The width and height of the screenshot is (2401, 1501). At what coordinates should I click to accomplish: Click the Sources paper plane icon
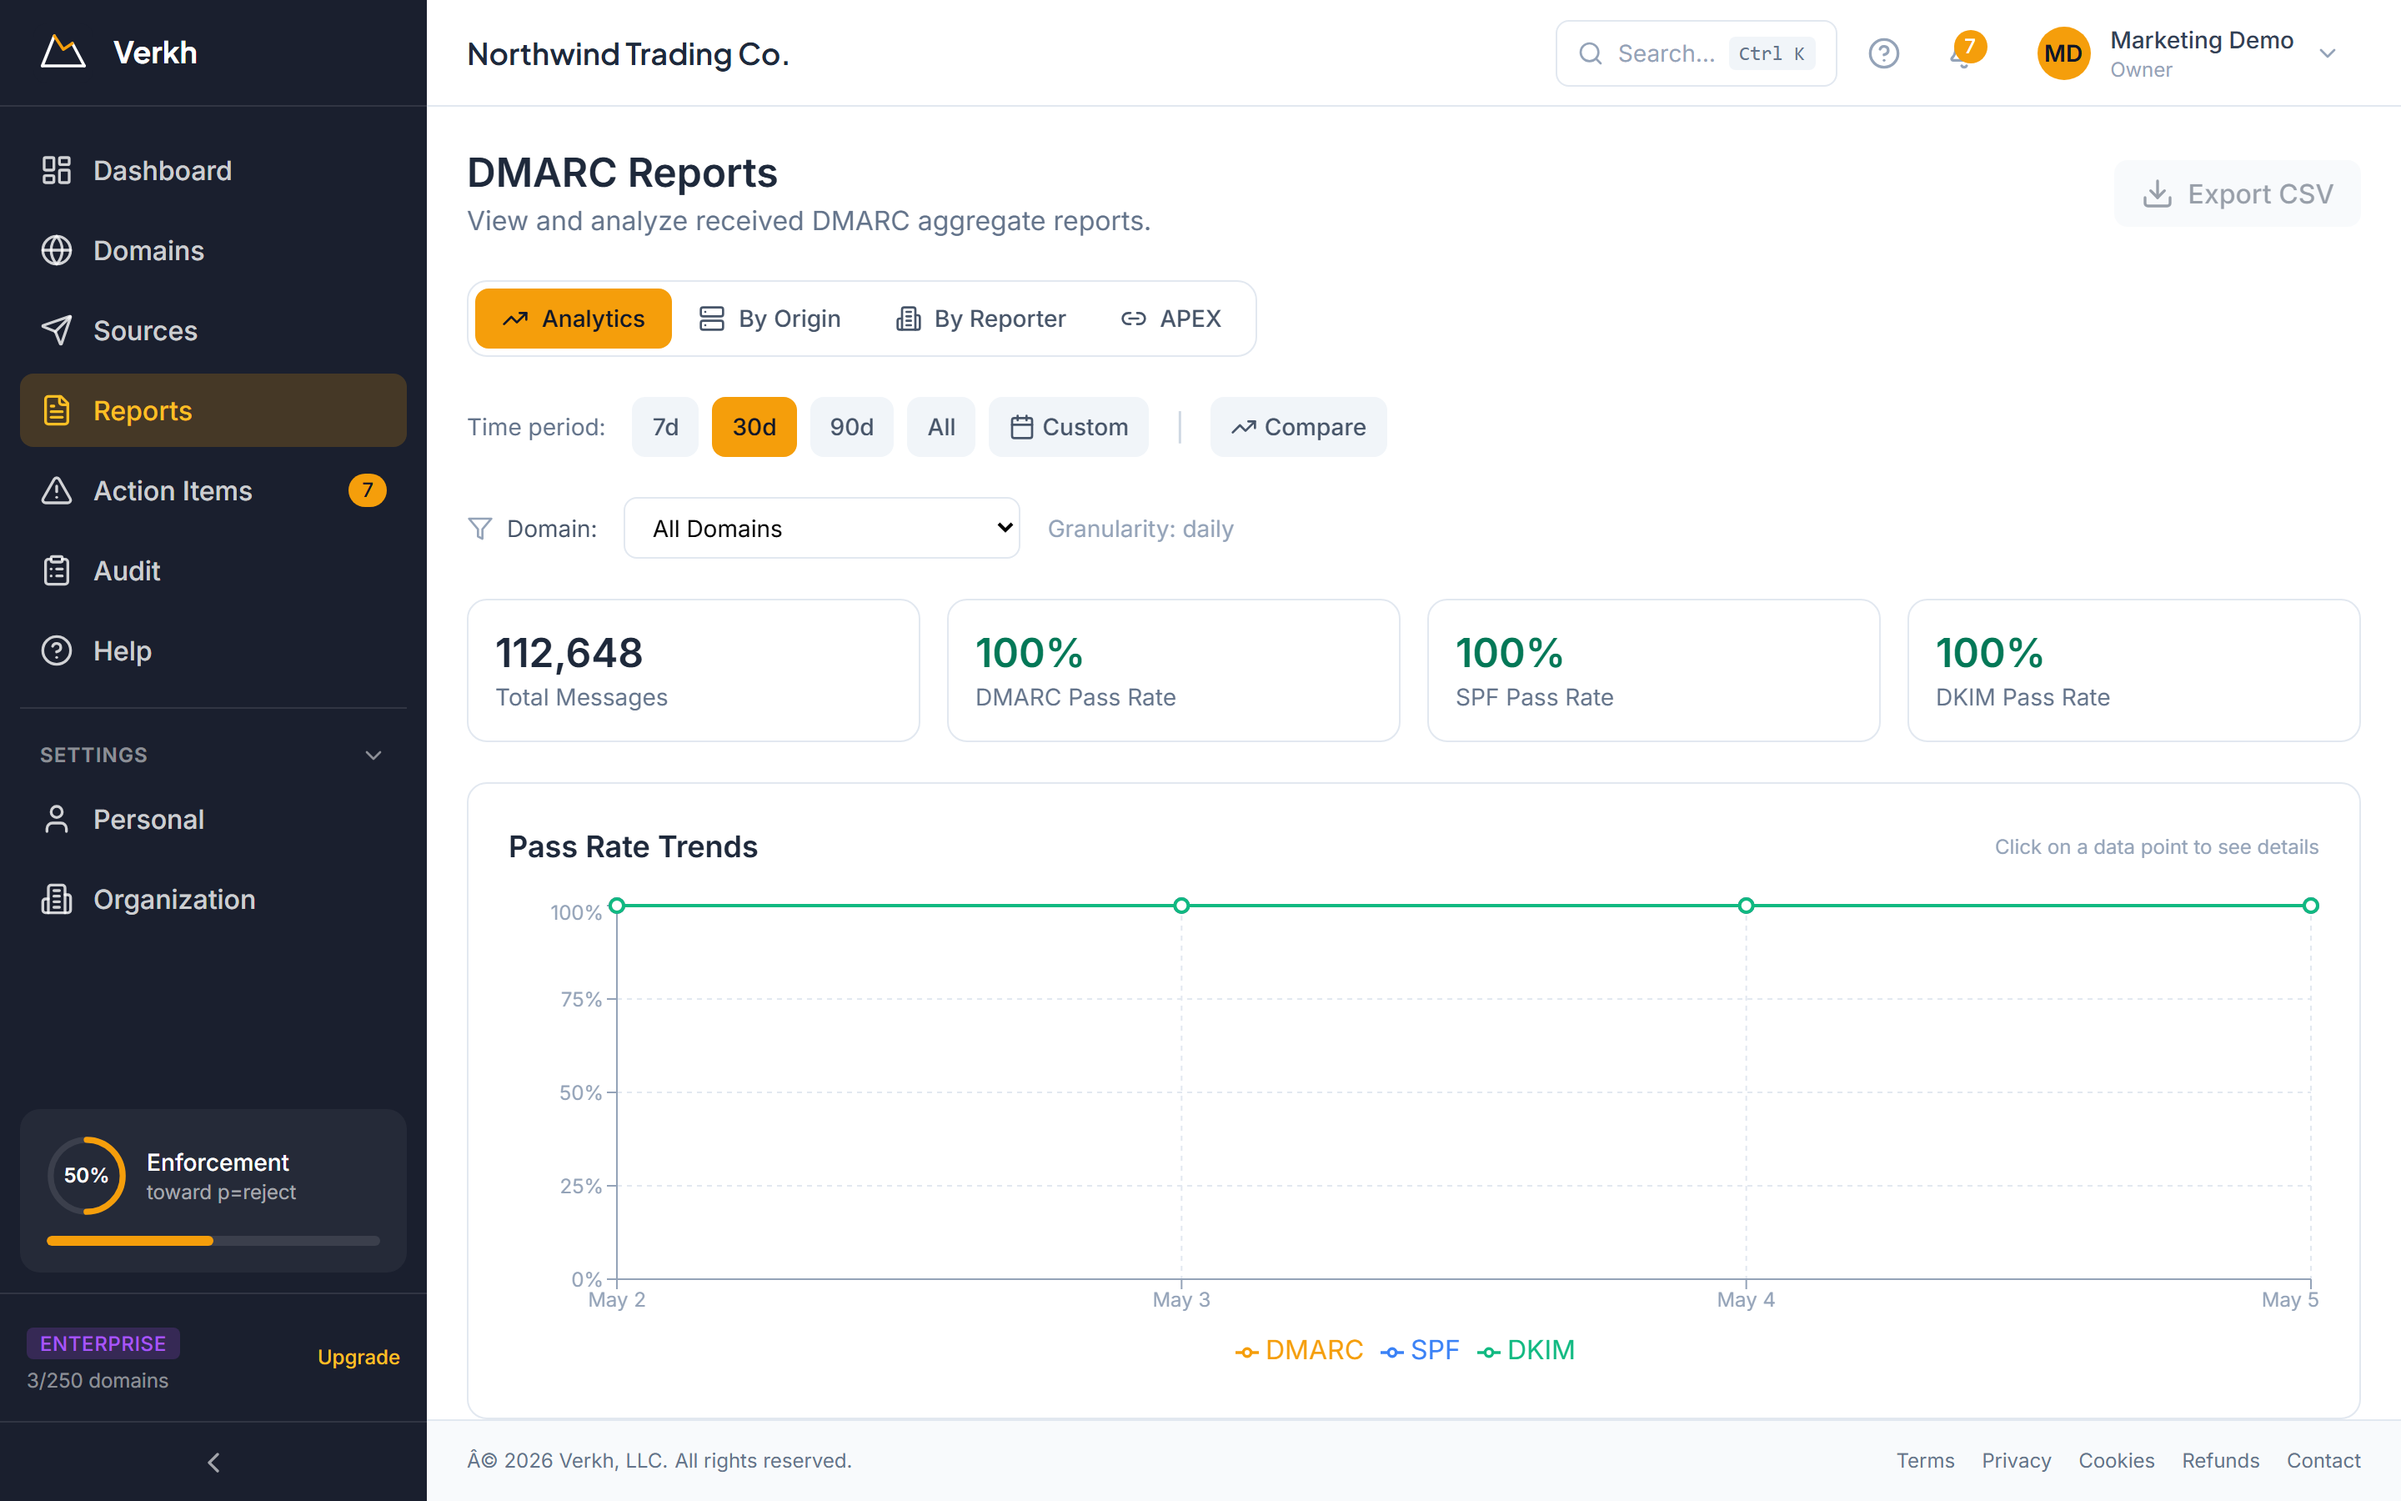pyautogui.click(x=57, y=330)
